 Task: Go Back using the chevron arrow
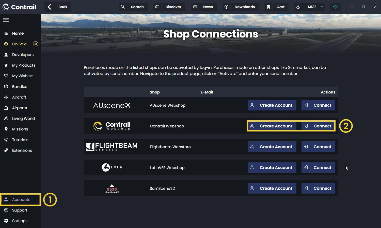point(50,7)
